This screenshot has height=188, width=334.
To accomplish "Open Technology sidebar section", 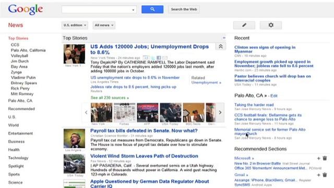I will click(x=18, y=158).
